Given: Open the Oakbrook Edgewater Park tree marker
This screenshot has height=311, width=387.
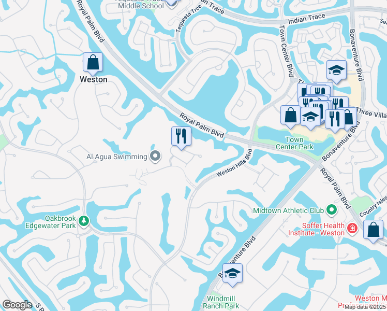Looking at the screenshot, I should click(84, 221).
